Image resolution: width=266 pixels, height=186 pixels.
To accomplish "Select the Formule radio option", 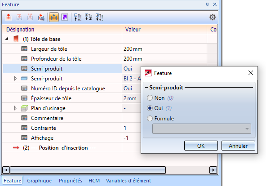I will 150,118.
